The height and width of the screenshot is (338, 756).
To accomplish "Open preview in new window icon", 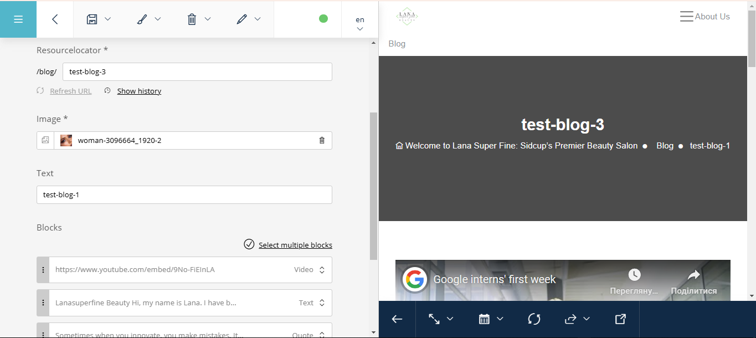I will click(x=620, y=319).
